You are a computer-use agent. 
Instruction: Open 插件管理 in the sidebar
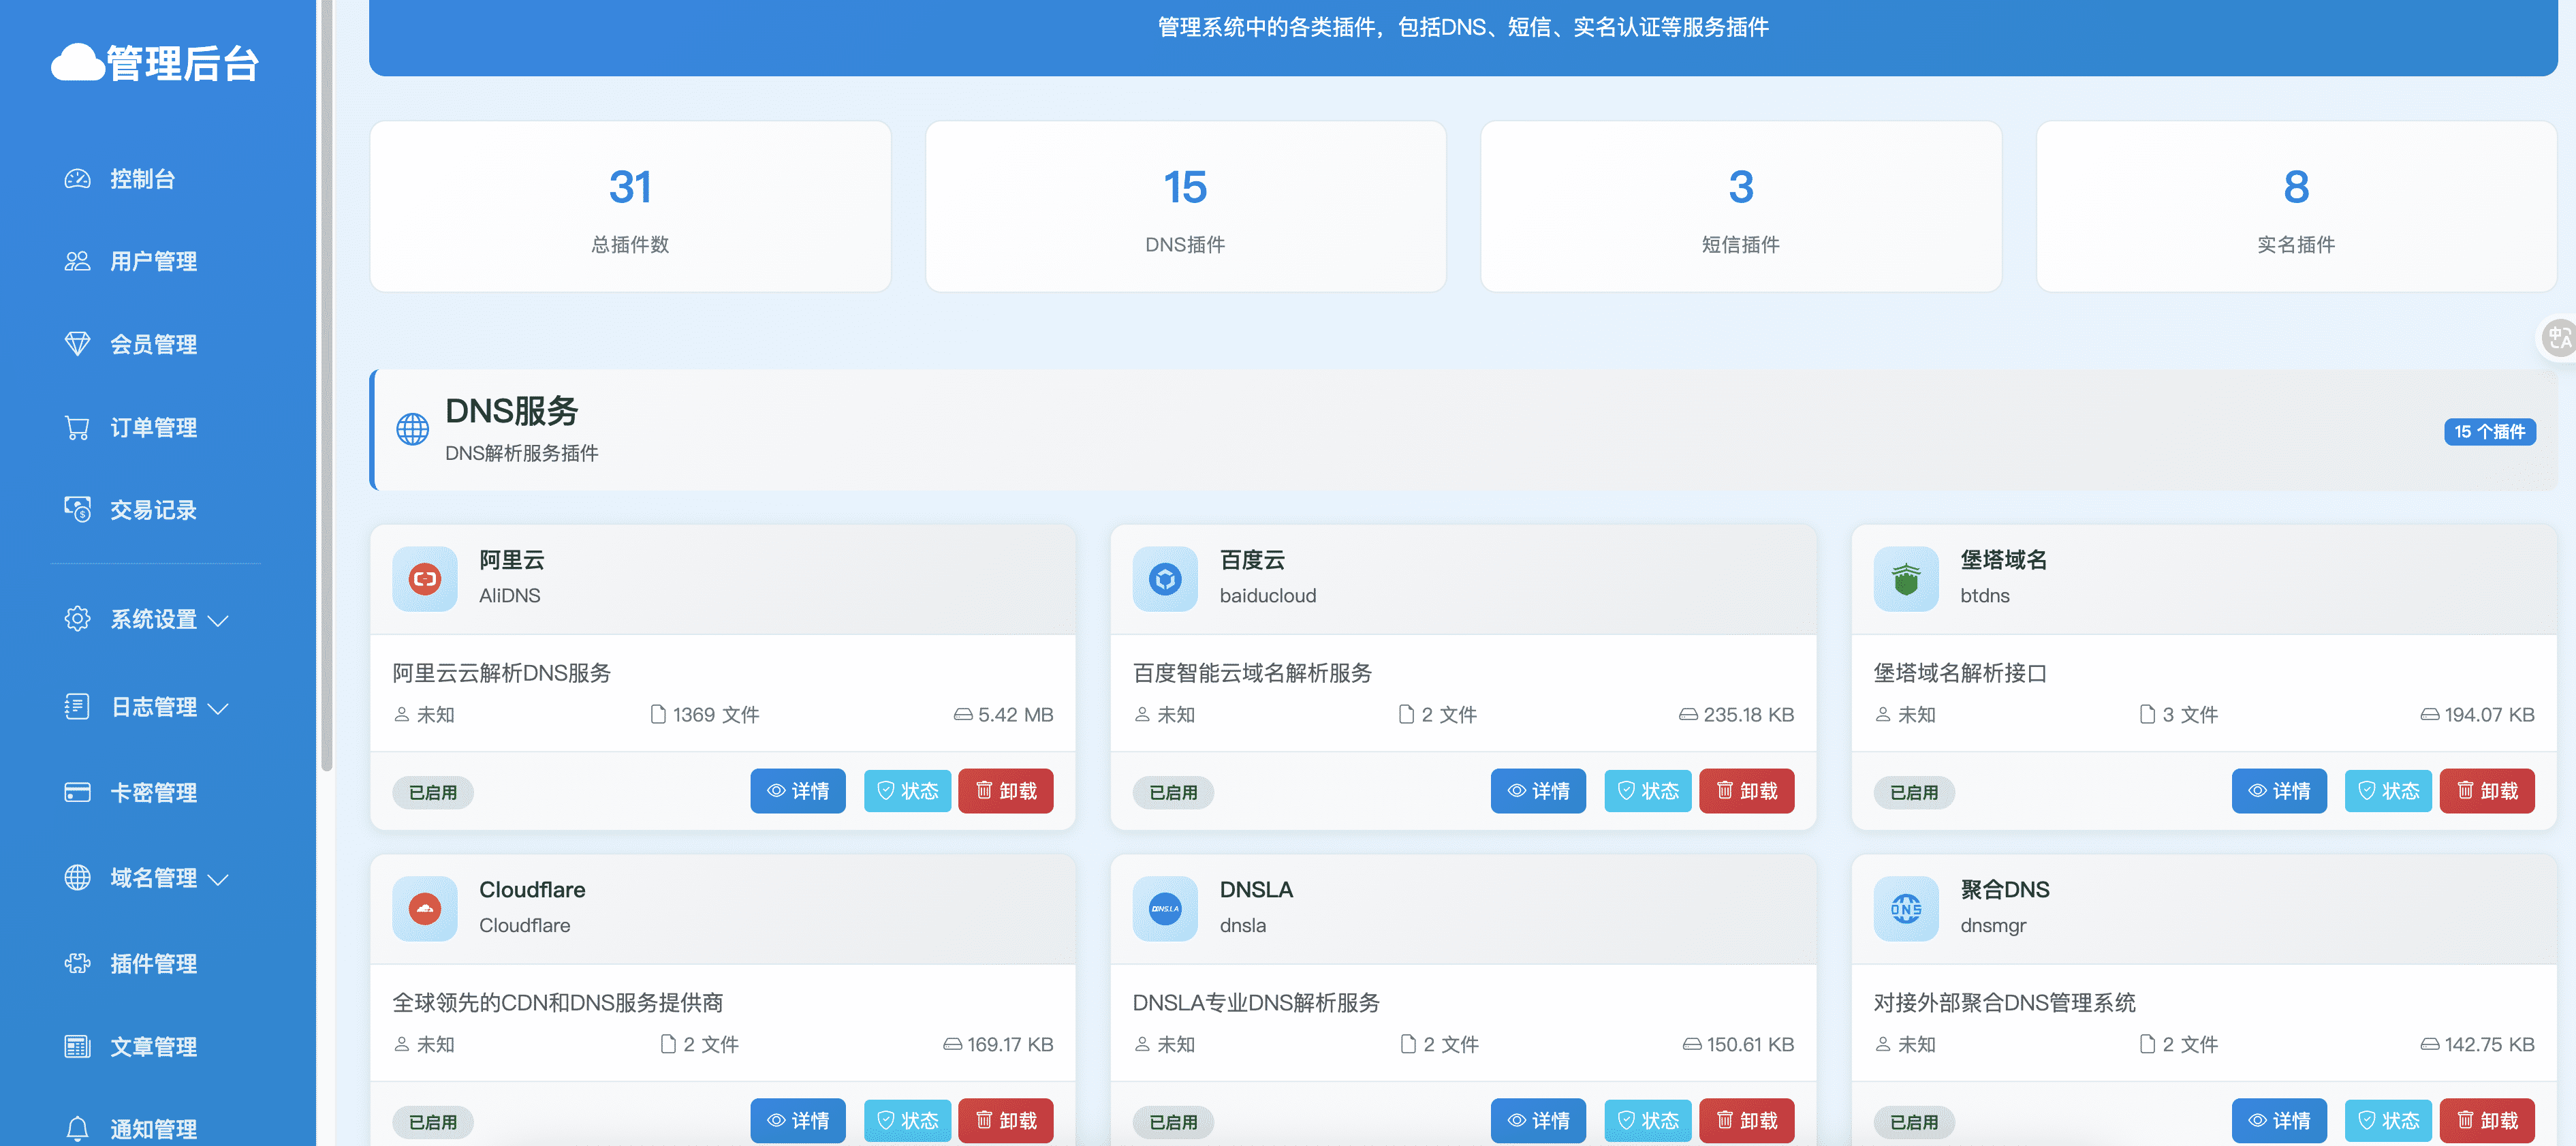153,964
